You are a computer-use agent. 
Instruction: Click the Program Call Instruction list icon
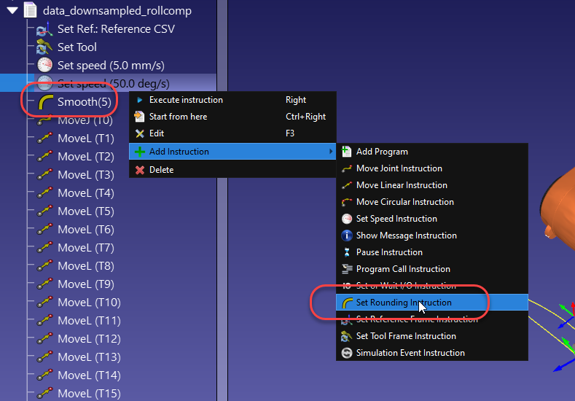(347, 269)
